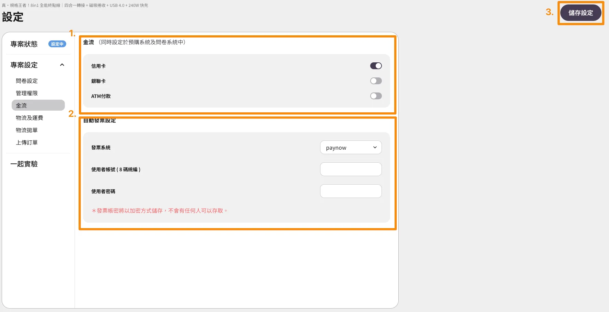
Task: Click the project title breadcrumb text
Action: click(75, 5)
